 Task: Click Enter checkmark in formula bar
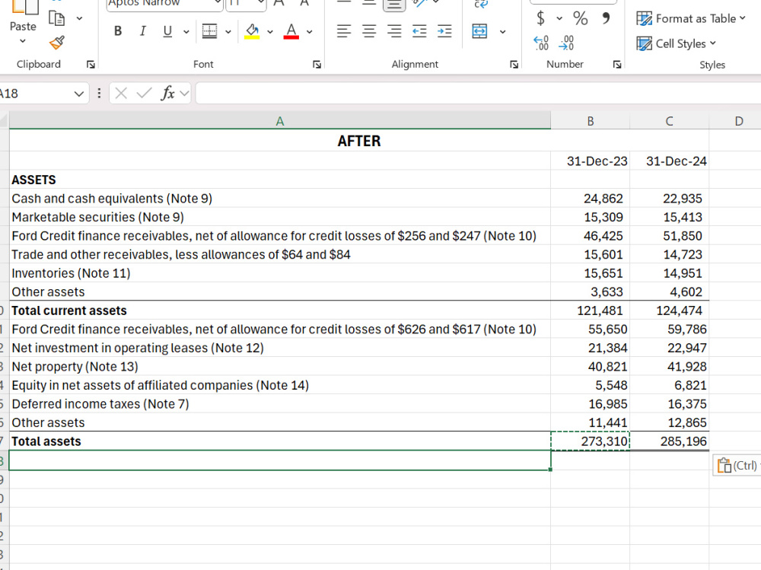click(144, 93)
